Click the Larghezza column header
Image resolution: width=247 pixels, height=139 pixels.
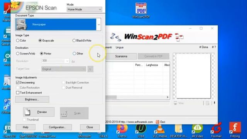[154, 65]
